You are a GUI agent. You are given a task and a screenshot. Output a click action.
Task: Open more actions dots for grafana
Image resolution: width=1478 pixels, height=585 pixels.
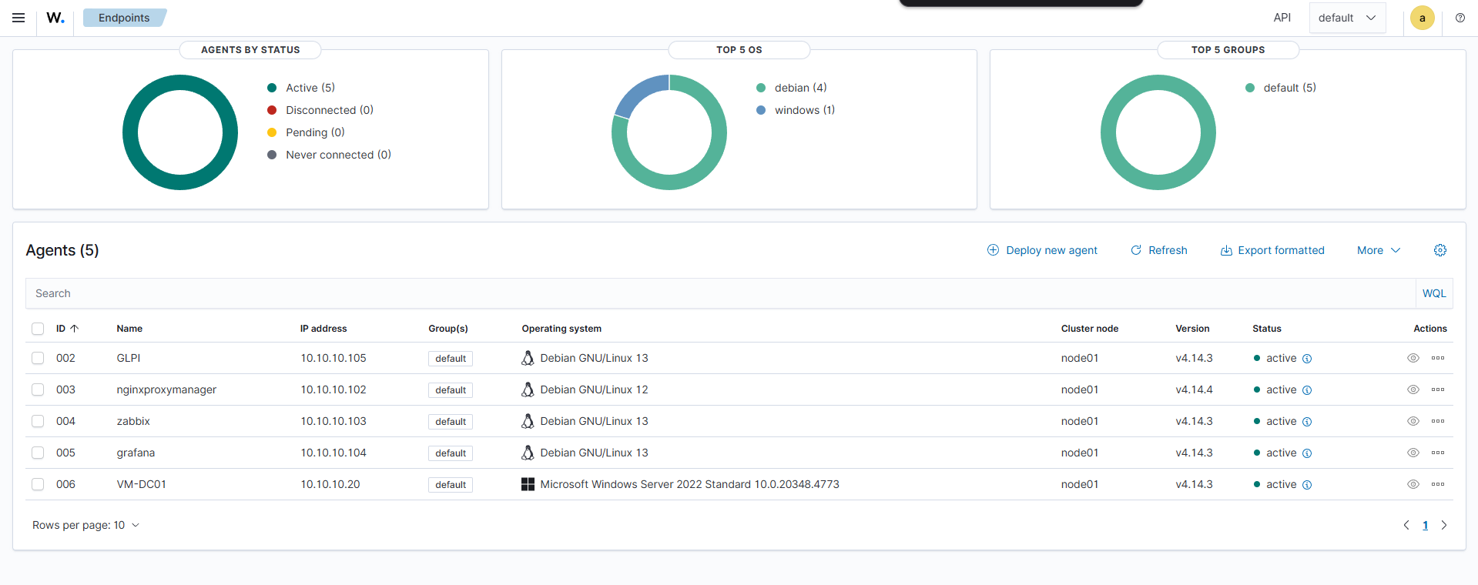point(1438,453)
